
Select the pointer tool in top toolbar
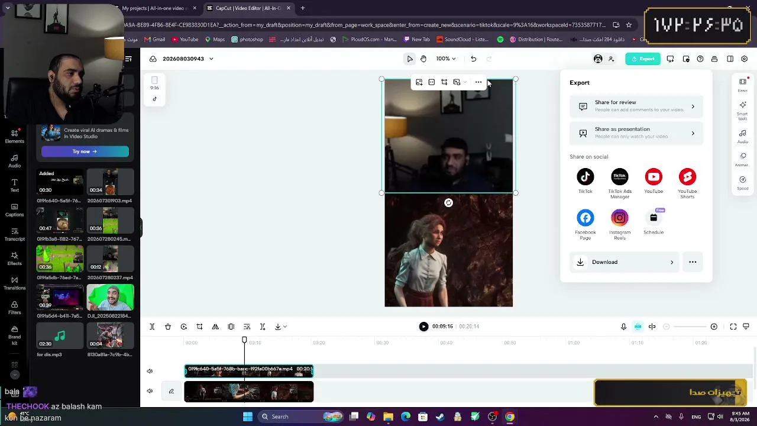410,59
